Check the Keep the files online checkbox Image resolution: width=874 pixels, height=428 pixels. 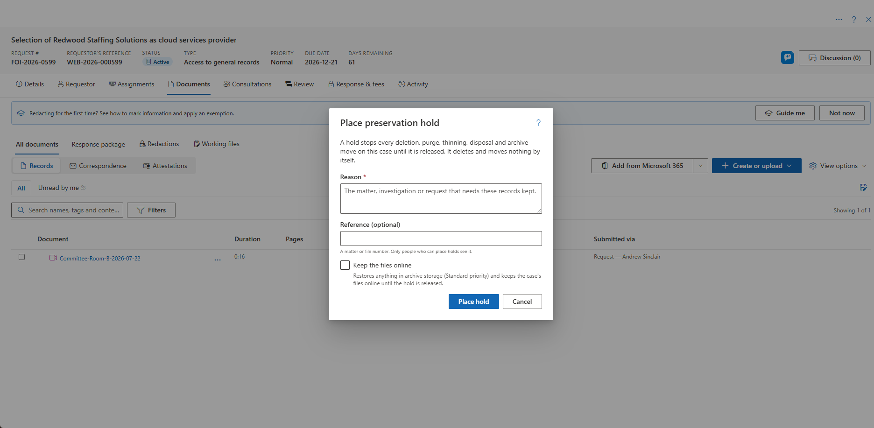(345, 265)
